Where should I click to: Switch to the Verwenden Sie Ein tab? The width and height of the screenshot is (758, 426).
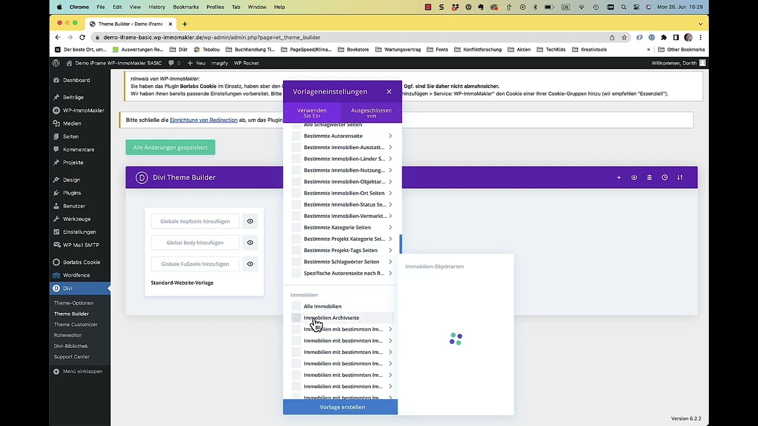(312, 113)
